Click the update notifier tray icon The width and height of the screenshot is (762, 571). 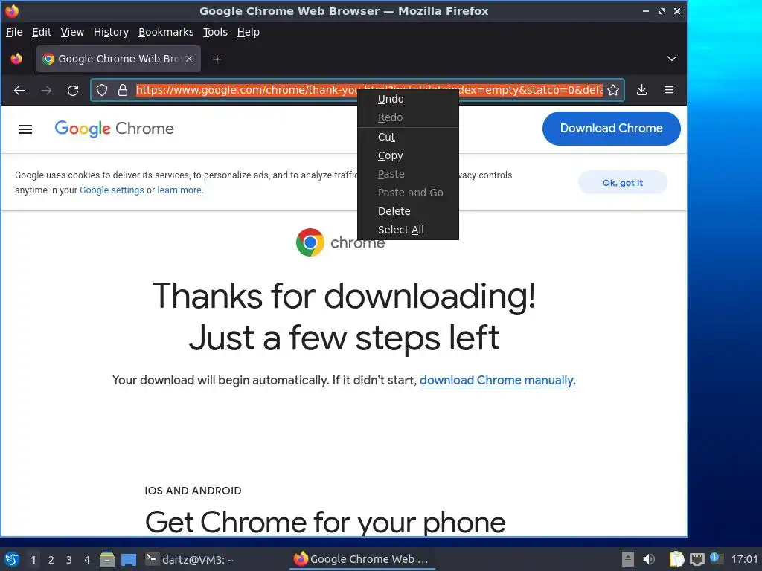tap(715, 558)
